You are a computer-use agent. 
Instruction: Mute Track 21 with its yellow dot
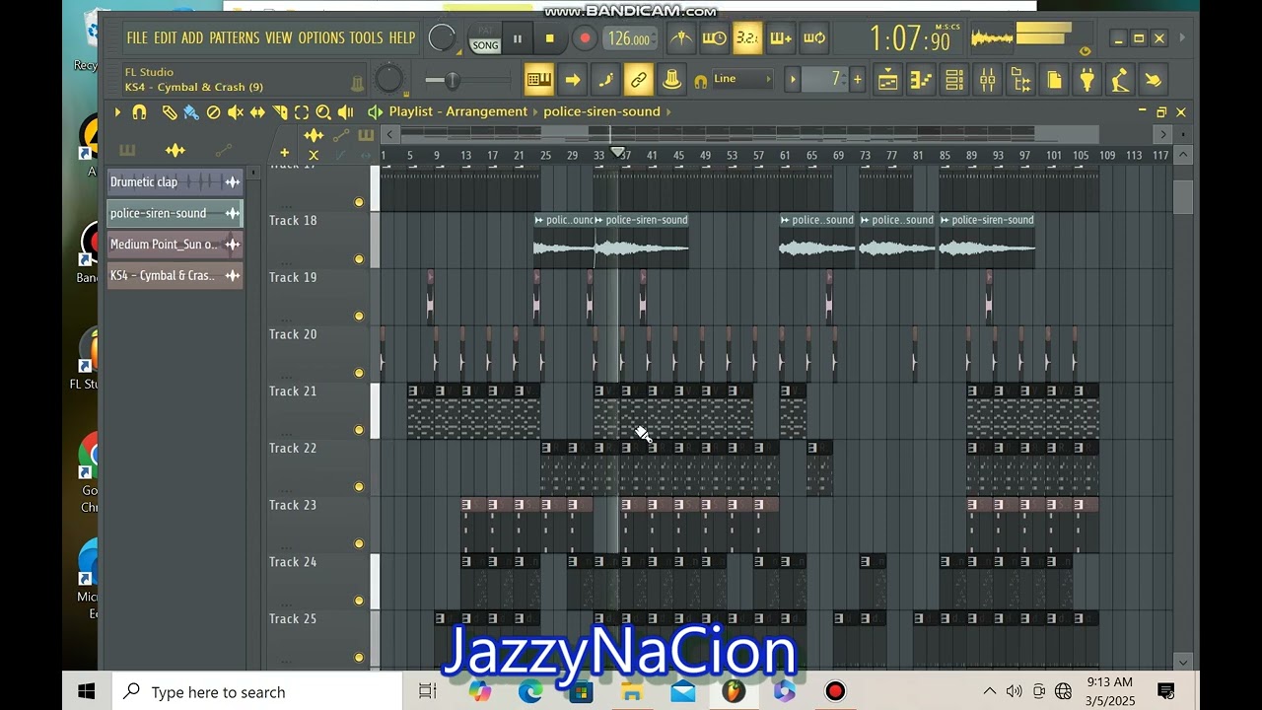click(x=359, y=430)
